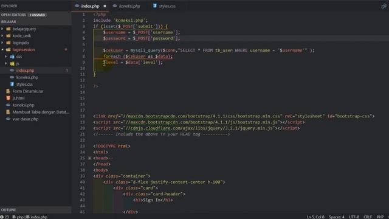Screen dimensions: 389x219
Task: Open the split editor icon at top right
Action: [384, 6]
